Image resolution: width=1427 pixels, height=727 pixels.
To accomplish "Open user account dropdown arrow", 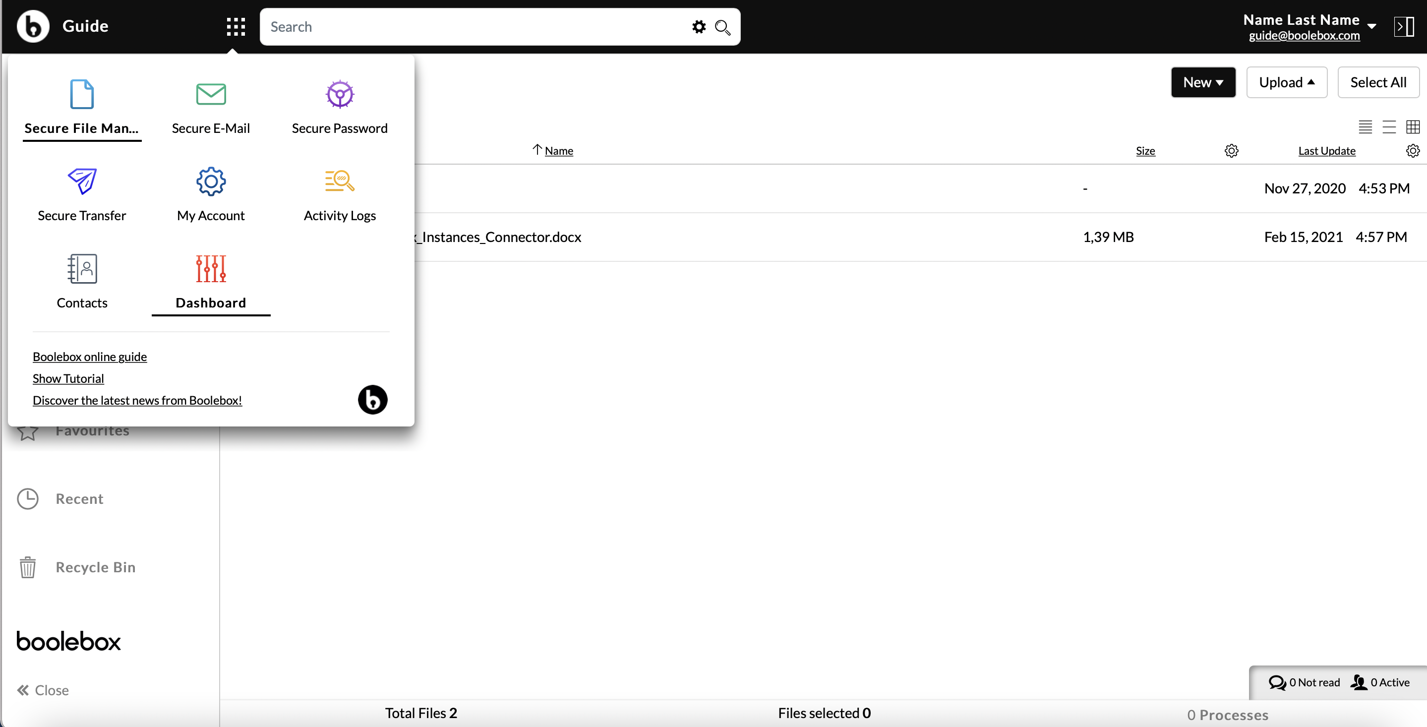I will [x=1371, y=26].
